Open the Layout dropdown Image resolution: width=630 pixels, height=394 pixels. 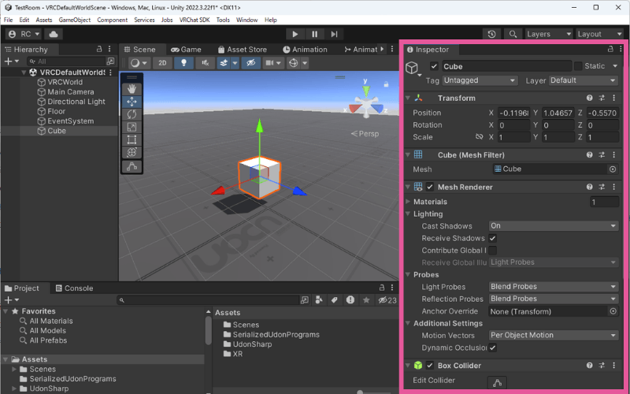click(x=599, y=34)
